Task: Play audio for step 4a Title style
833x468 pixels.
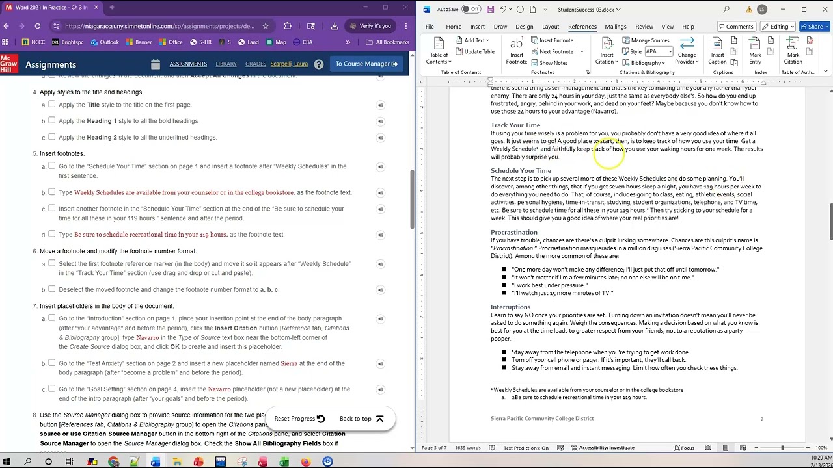Action: [380, 105]
